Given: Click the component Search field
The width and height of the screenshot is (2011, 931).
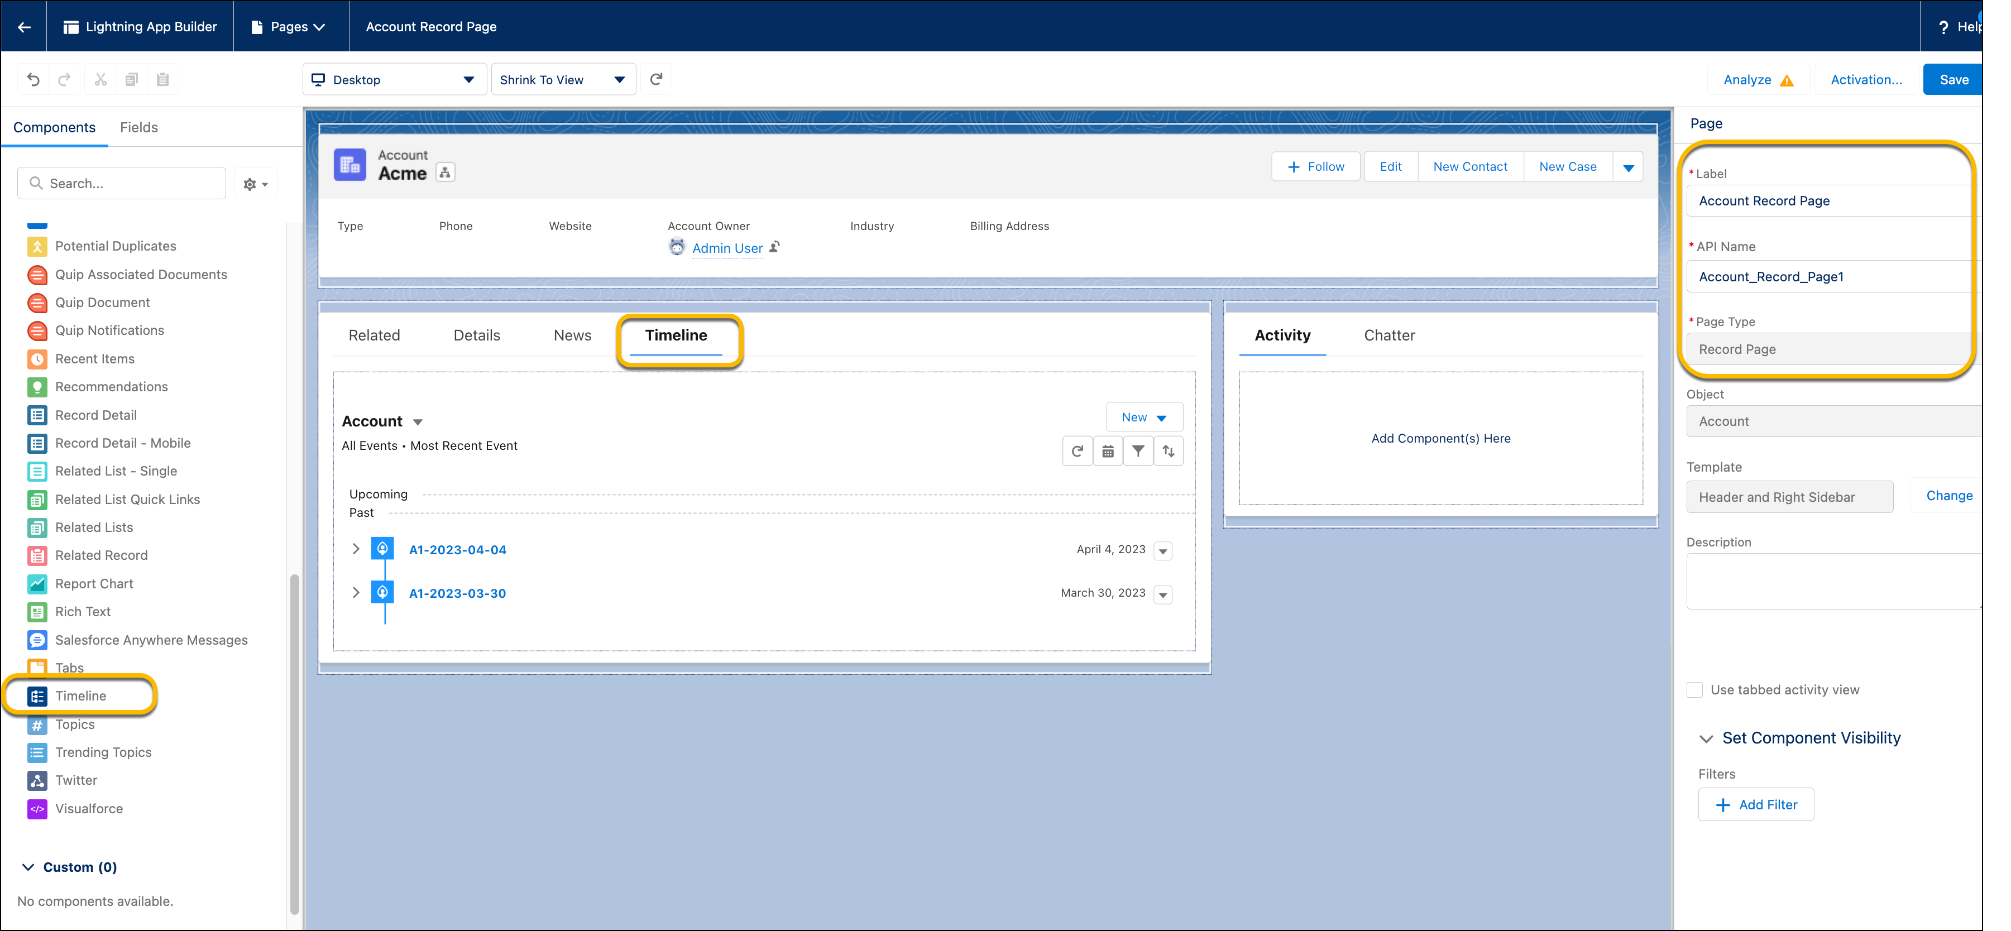Looking at the screenshot, I should point(122,184).
